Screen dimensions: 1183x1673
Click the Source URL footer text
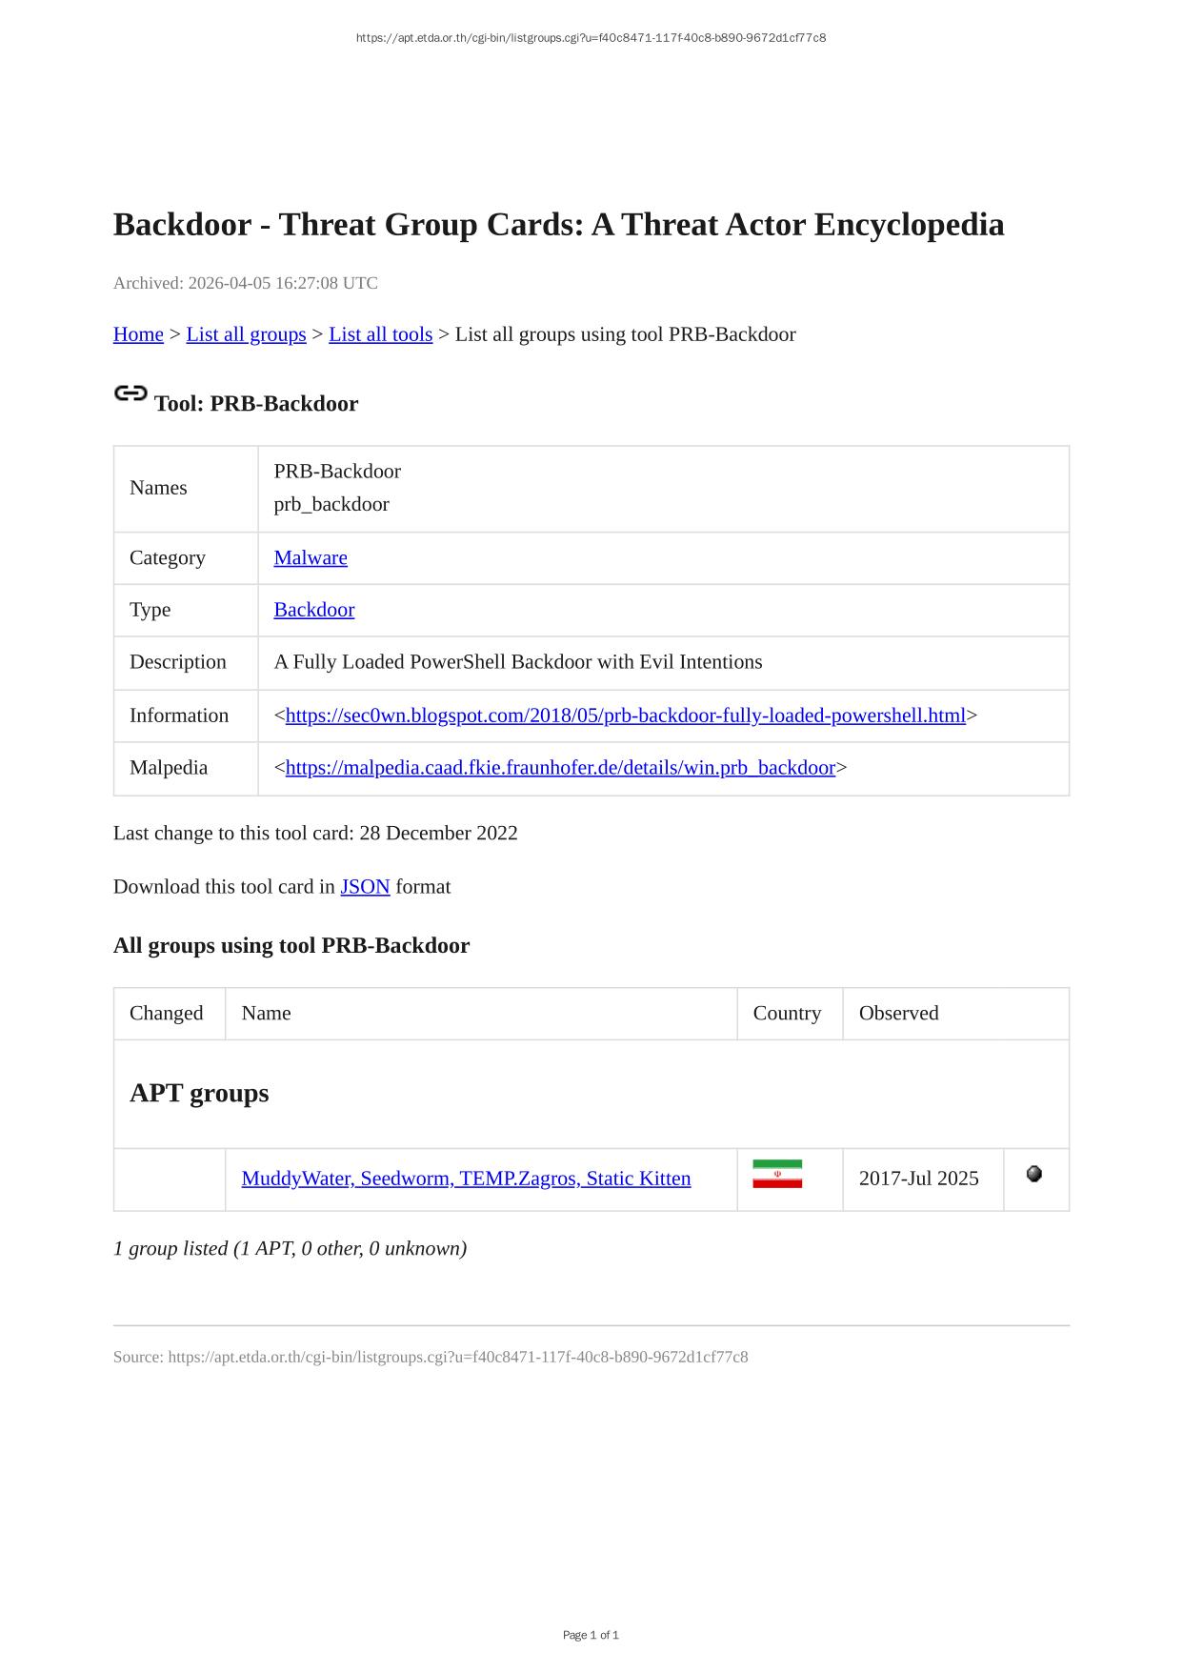(431, 1357)
